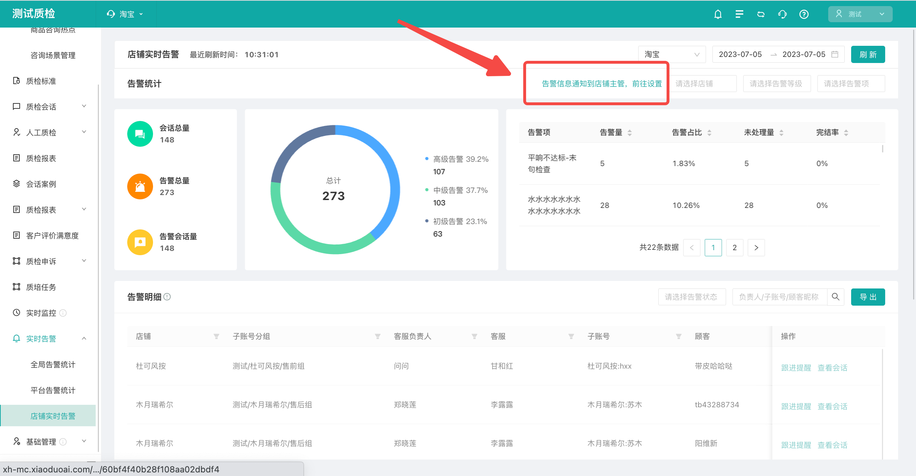Click 跟进提醒 for 阳维新 row
The width and height of the screenshot is (916, 476).
[x=796, y=445]
